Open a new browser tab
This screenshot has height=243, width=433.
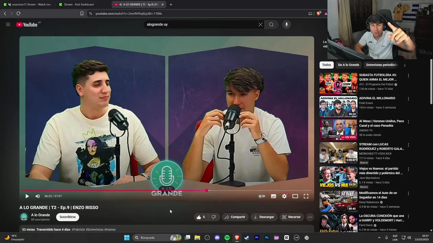[x=171, y=4]
